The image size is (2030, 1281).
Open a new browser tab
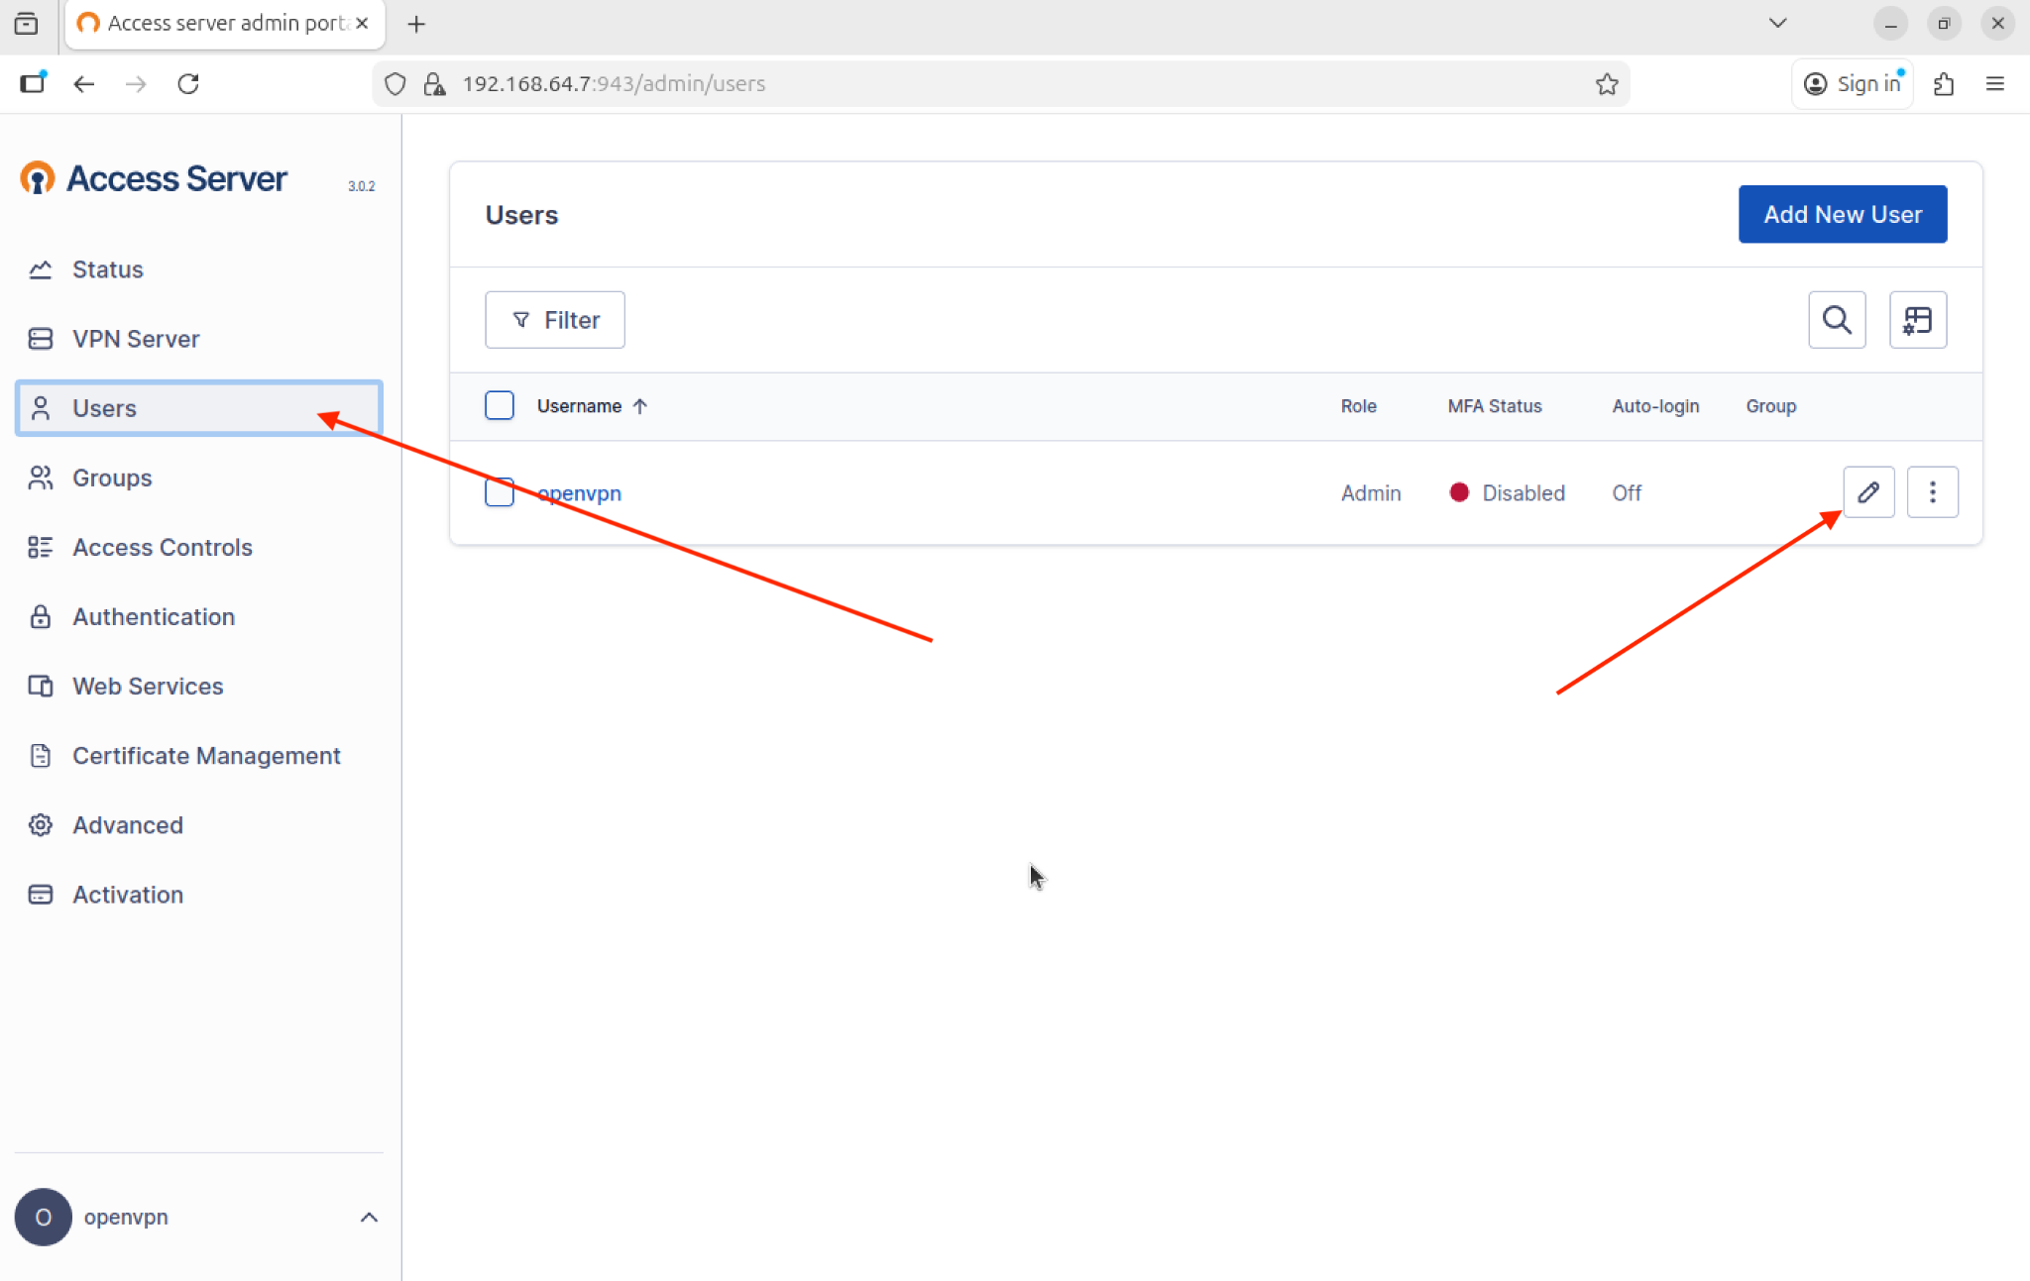point(416,24)
